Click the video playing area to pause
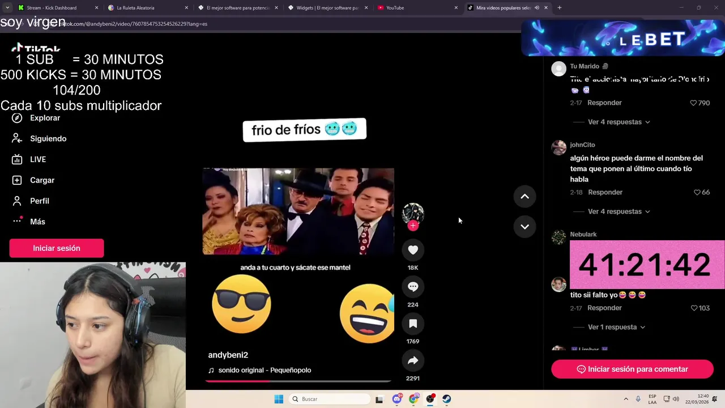This screenshot has width=725, height=408. [298, 211]
